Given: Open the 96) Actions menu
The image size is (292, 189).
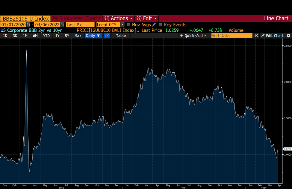Looking at the screenshot, I should pyautogui.click(x=118, y=18).
